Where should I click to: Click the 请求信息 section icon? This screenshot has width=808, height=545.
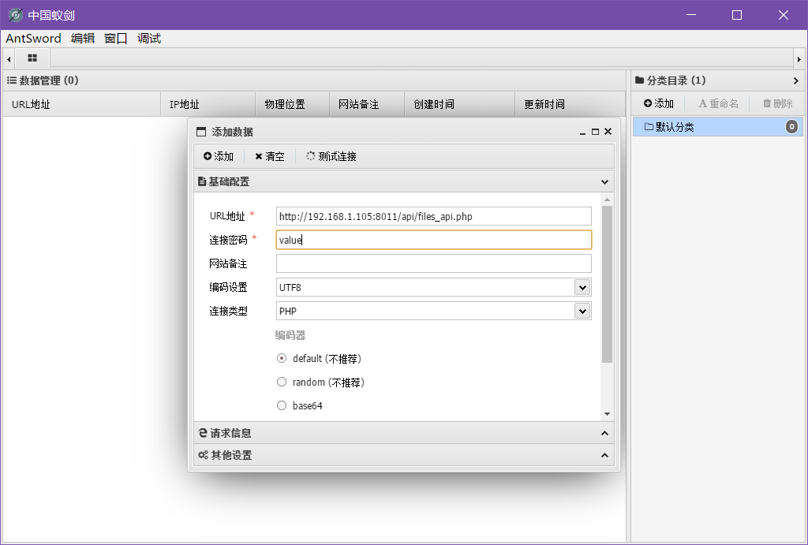click(x=203, y=433)
